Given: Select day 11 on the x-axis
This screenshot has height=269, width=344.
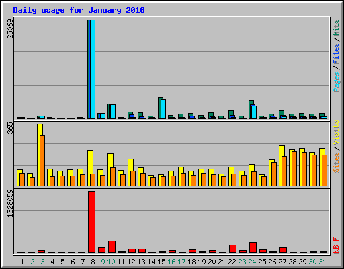Looking at the screenshot, I should (x=121, y=262).
